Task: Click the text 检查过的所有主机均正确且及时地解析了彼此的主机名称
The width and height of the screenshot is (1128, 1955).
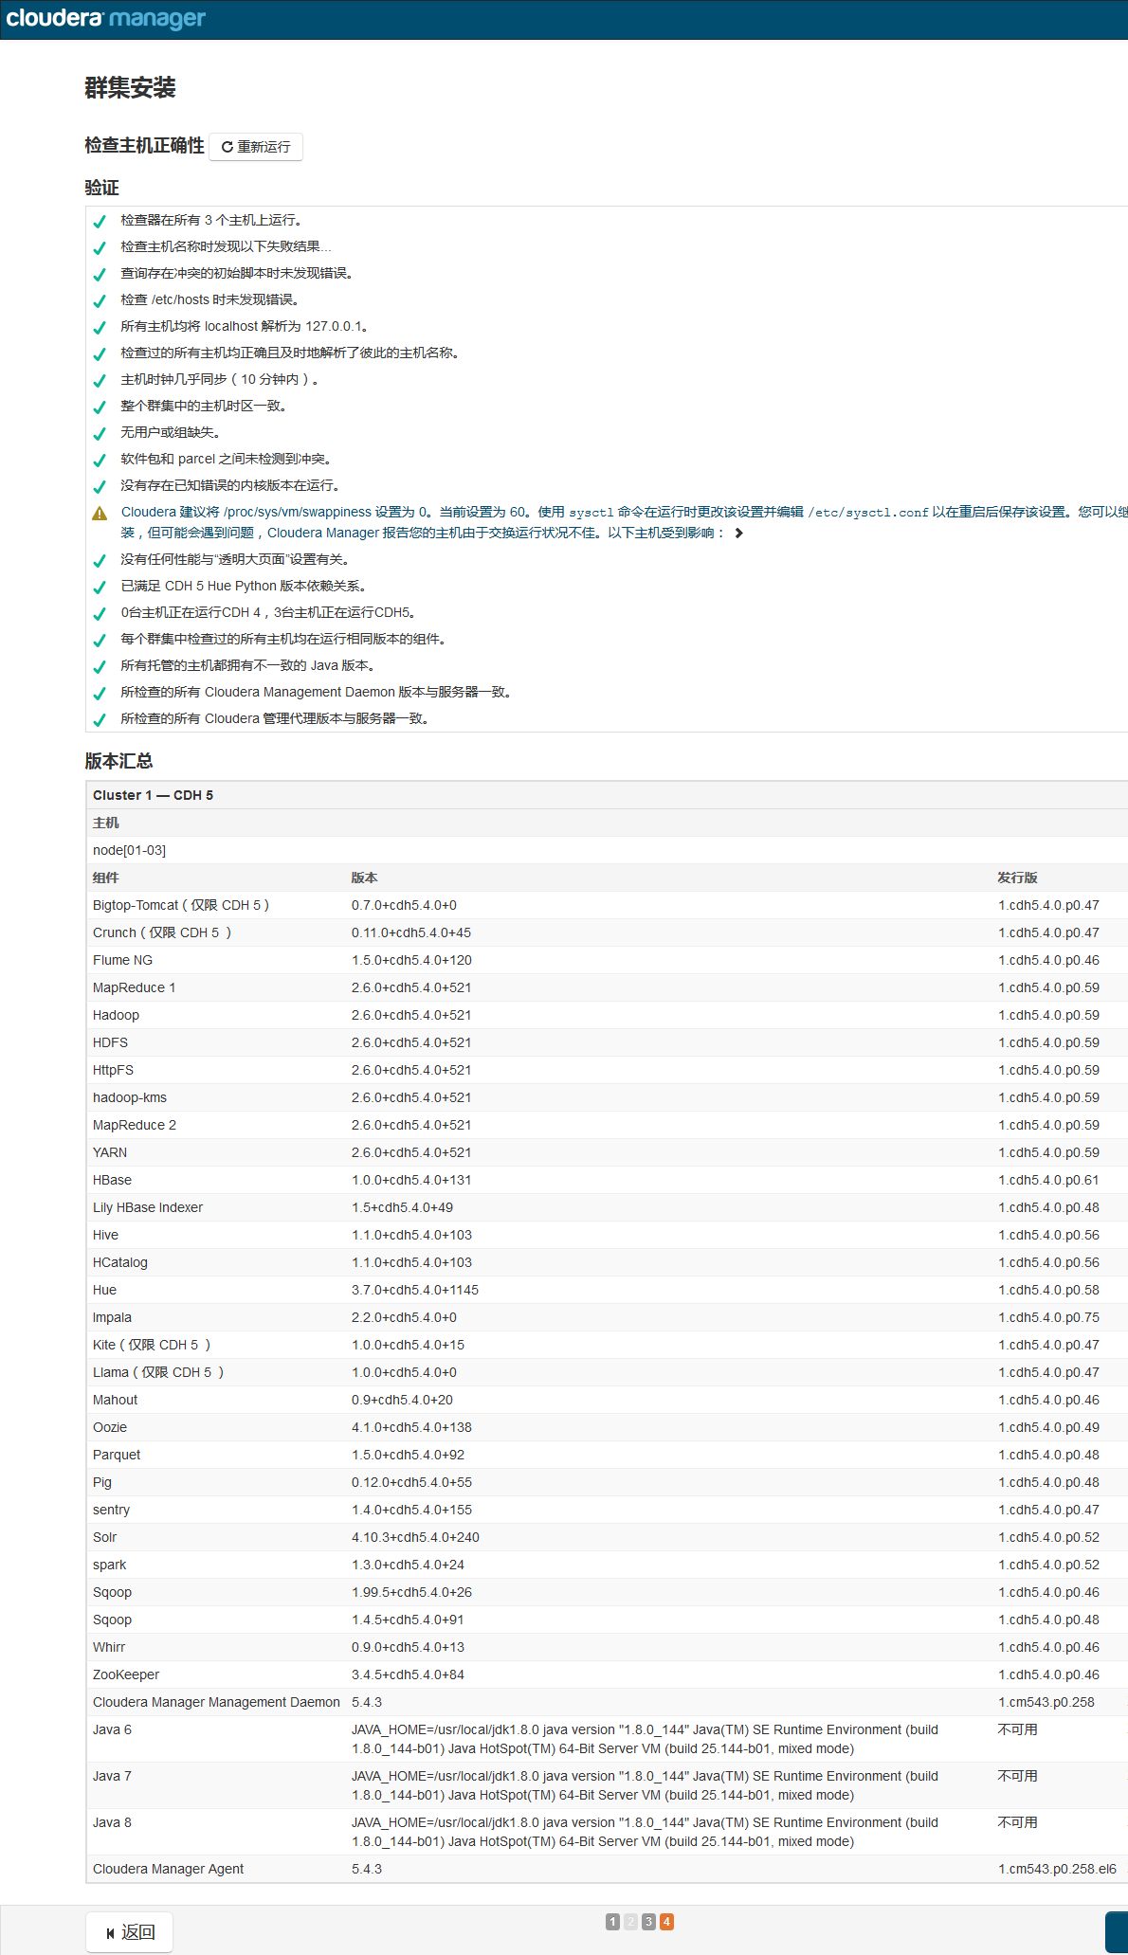Action: (x=291, y=353)
